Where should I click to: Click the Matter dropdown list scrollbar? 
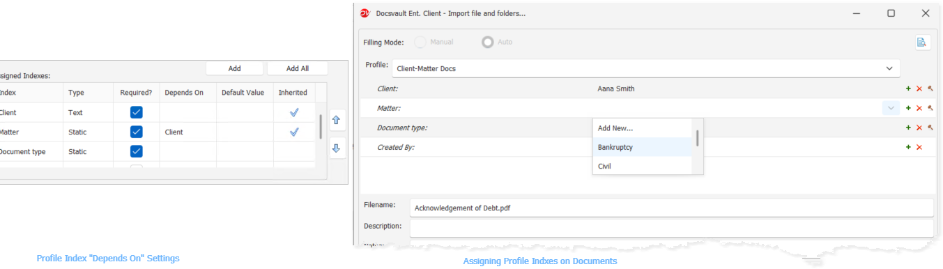(x=697, y=137)
